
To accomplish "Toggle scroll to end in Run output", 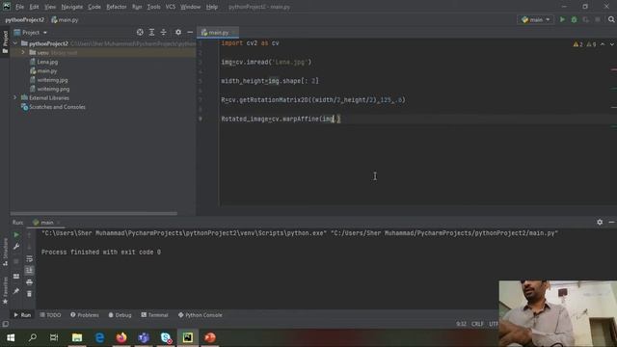I will click(29, 270).
